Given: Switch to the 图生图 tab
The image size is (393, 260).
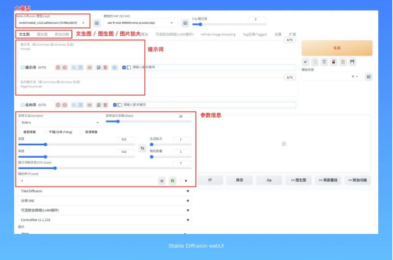Looking at the screenshot, I should click(42, 35).
